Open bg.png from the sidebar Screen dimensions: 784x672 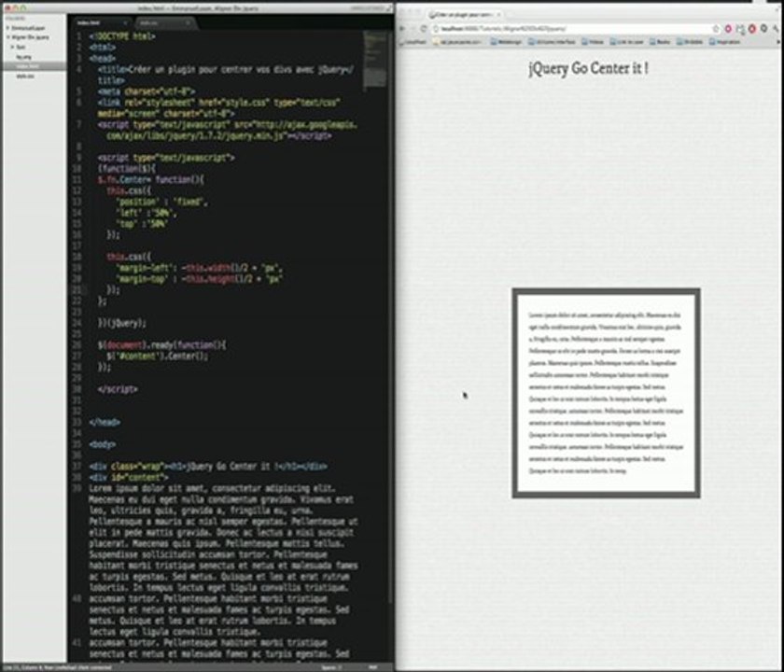[23, 57]
